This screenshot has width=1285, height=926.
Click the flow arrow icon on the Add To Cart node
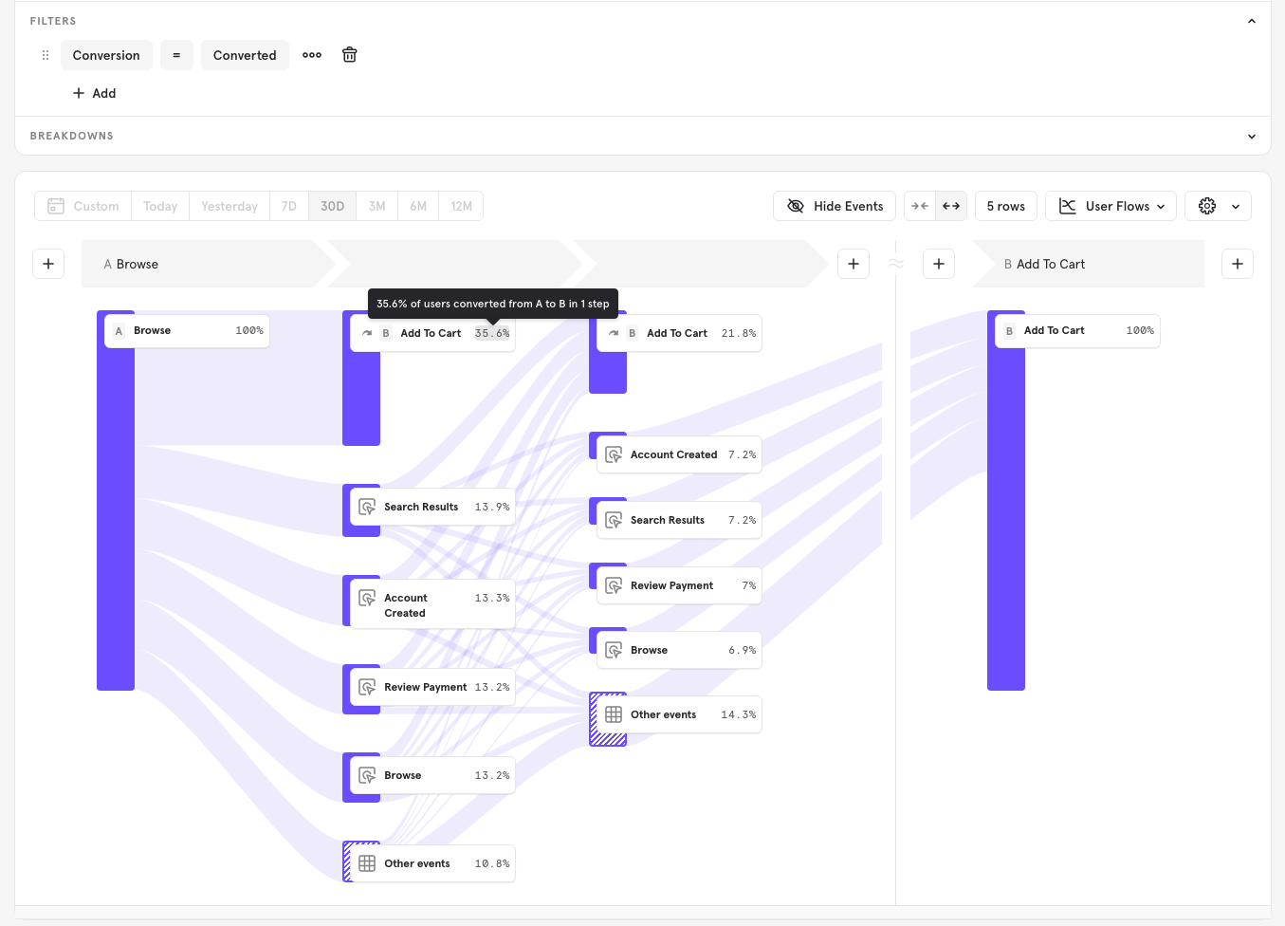[x=367, y=332]
